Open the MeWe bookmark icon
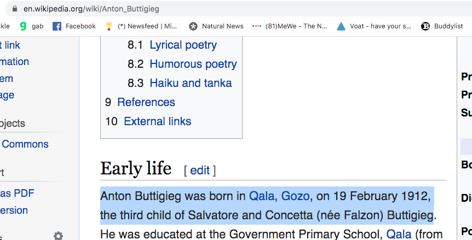 tap(256, 26)
